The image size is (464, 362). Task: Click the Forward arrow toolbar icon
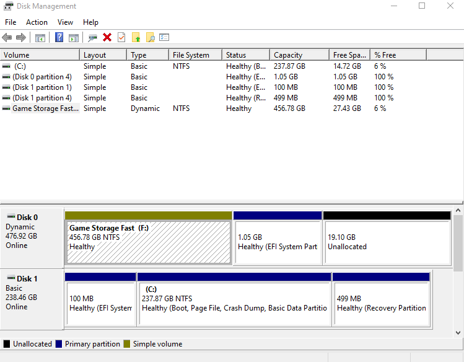(21, 37)
